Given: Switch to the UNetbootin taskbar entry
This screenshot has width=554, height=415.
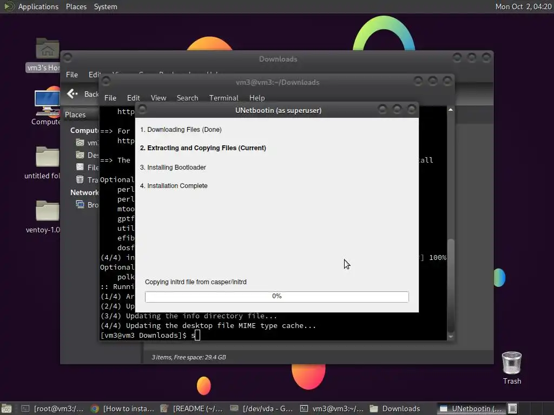Looking at the screenshot, I should pos(471,409).
